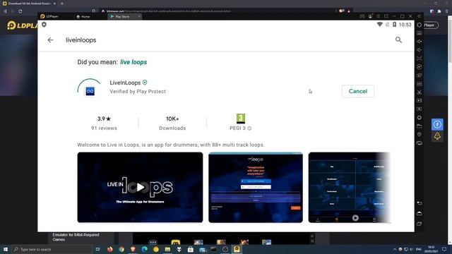Image resolution: width=452 pixels, height=254 pixels.
Task: Open Chrome from the taskbar
Action: pos(121,249)
